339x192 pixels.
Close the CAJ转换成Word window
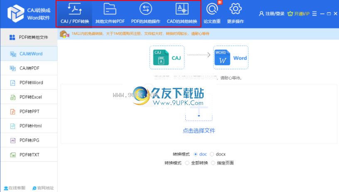point(336,14)
